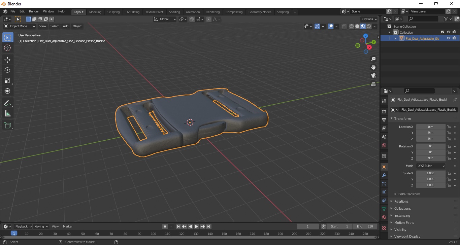The height and width of the screenshot is (245, 460).
Task: Toggle auto keying record button
Action: 165,226
